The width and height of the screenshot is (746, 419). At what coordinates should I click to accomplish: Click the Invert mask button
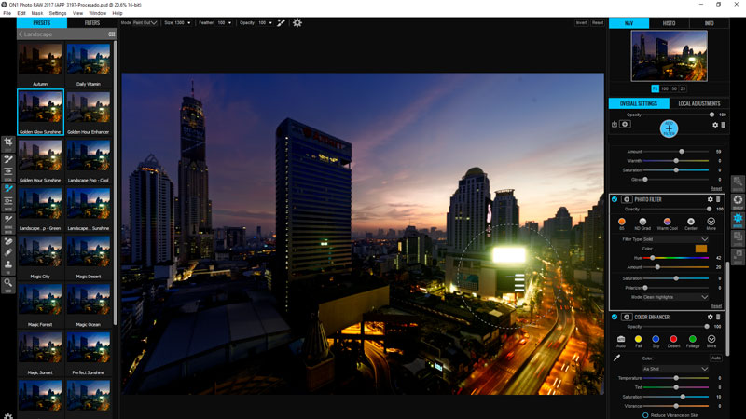(x=581, y=22)
